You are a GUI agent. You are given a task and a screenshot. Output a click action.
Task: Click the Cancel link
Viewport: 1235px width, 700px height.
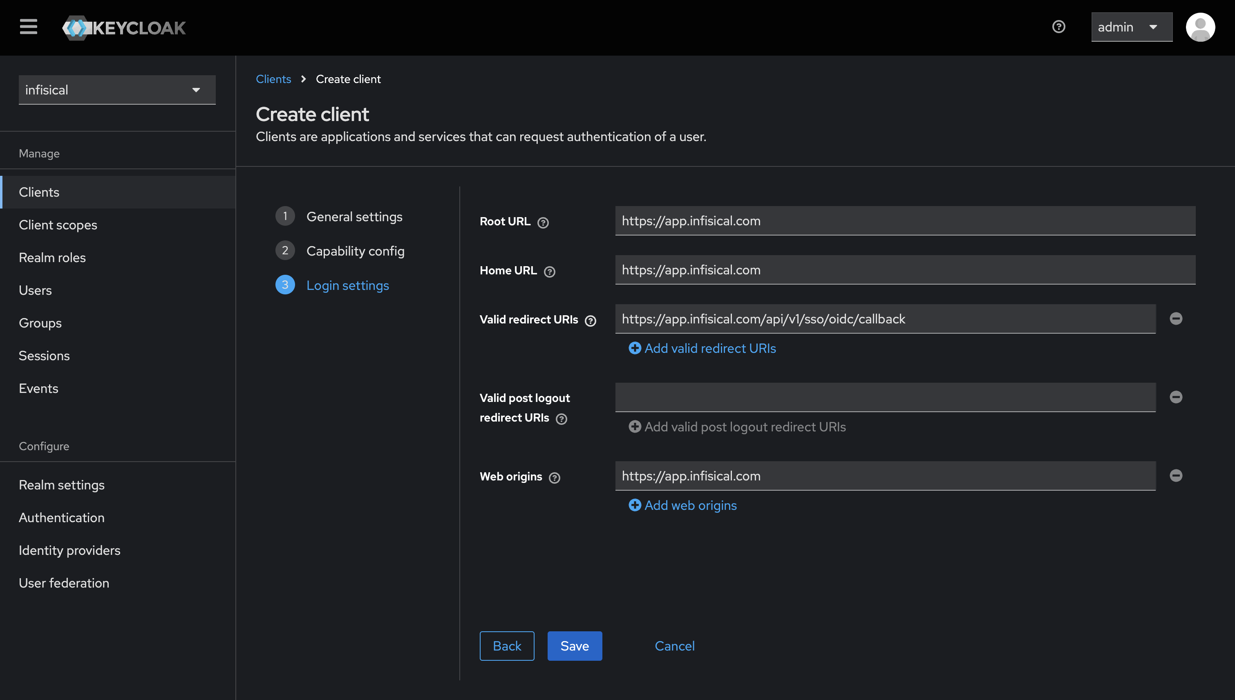[675, 646]
